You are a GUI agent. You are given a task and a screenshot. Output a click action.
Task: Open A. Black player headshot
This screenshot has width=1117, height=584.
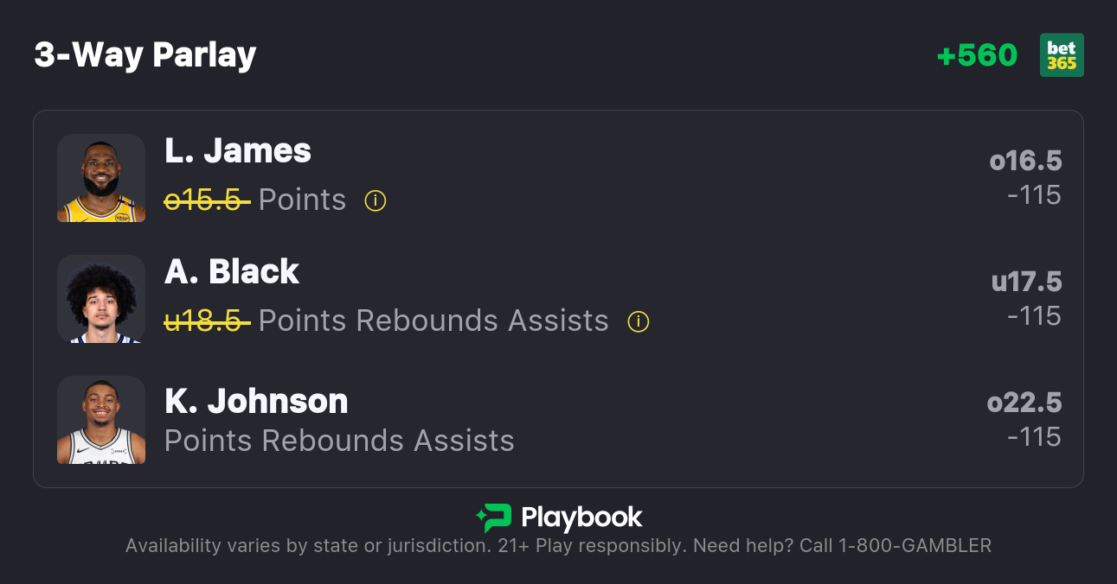click(x=101, y=299)
